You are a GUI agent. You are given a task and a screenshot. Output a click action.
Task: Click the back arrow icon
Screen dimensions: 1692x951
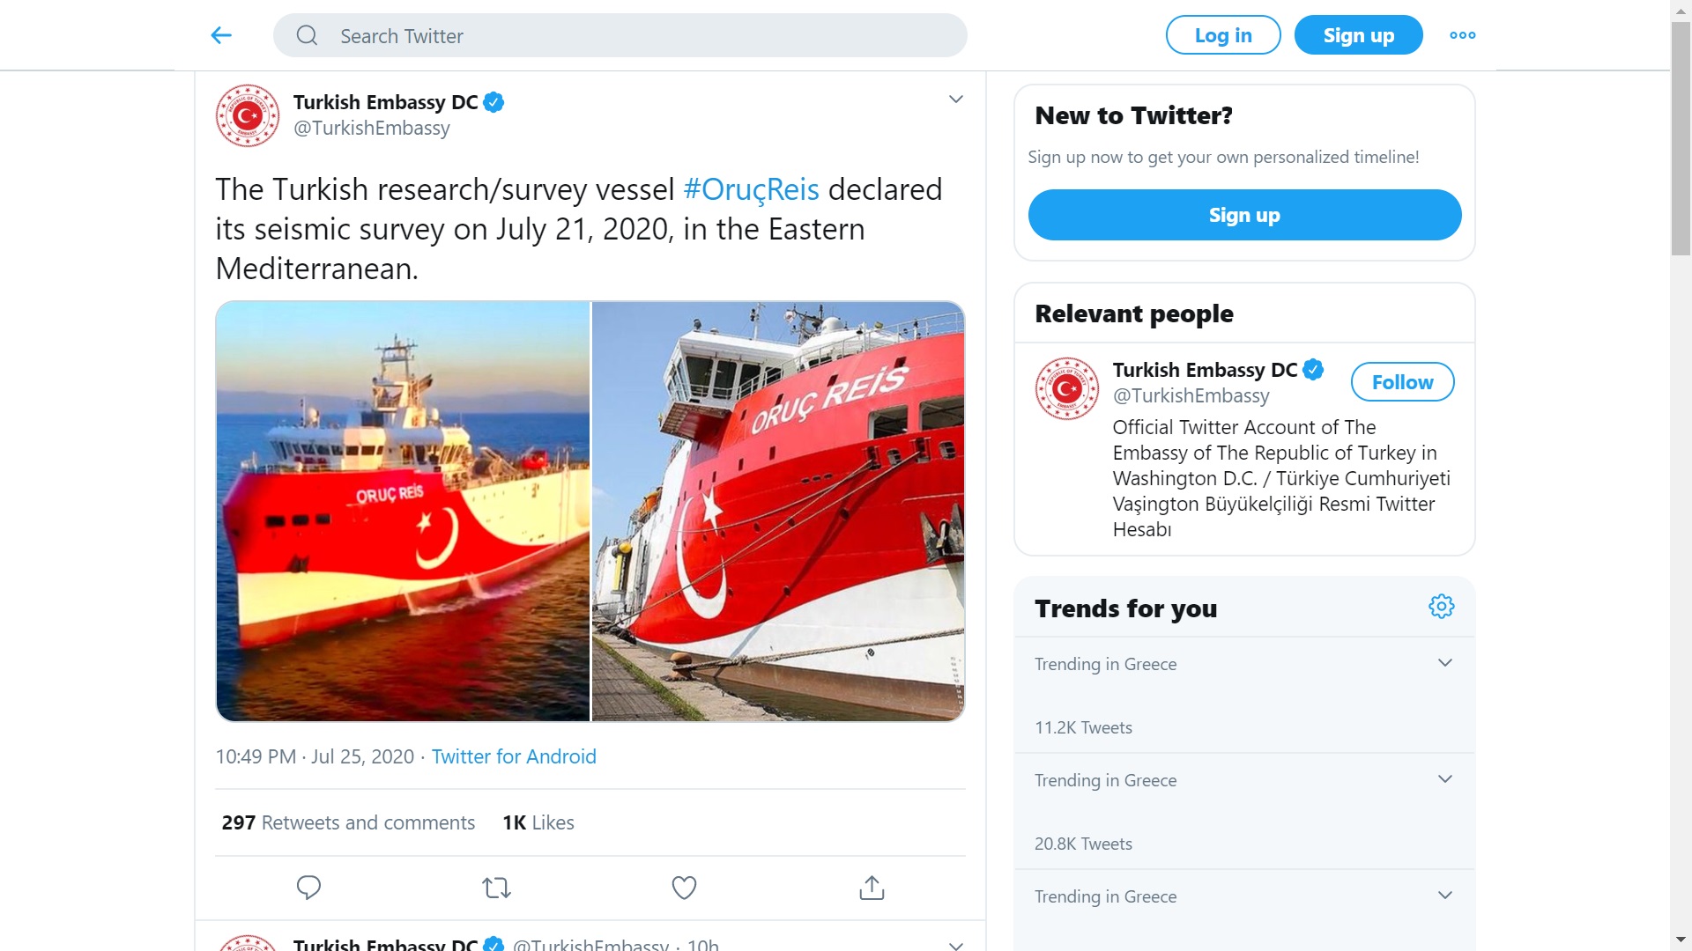[x=221, y=35]
